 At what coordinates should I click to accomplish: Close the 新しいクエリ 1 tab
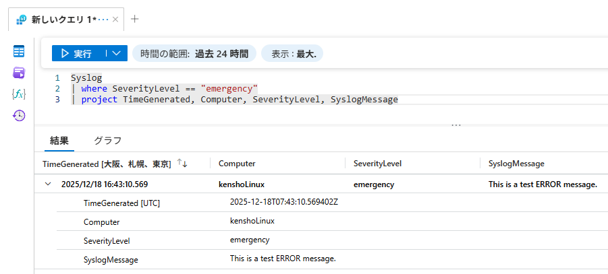pyautogui.click(x=115, y=20)
